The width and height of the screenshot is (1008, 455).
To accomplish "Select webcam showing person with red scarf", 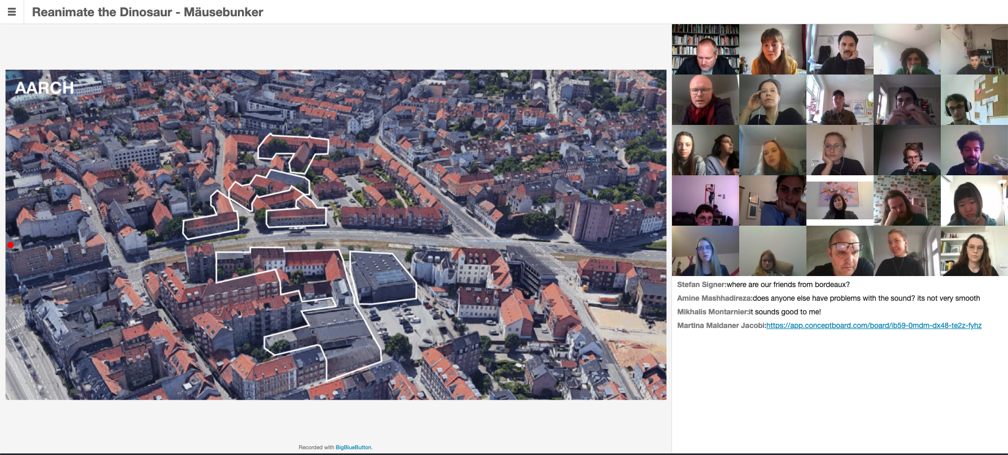I will (x=705, y=100).
